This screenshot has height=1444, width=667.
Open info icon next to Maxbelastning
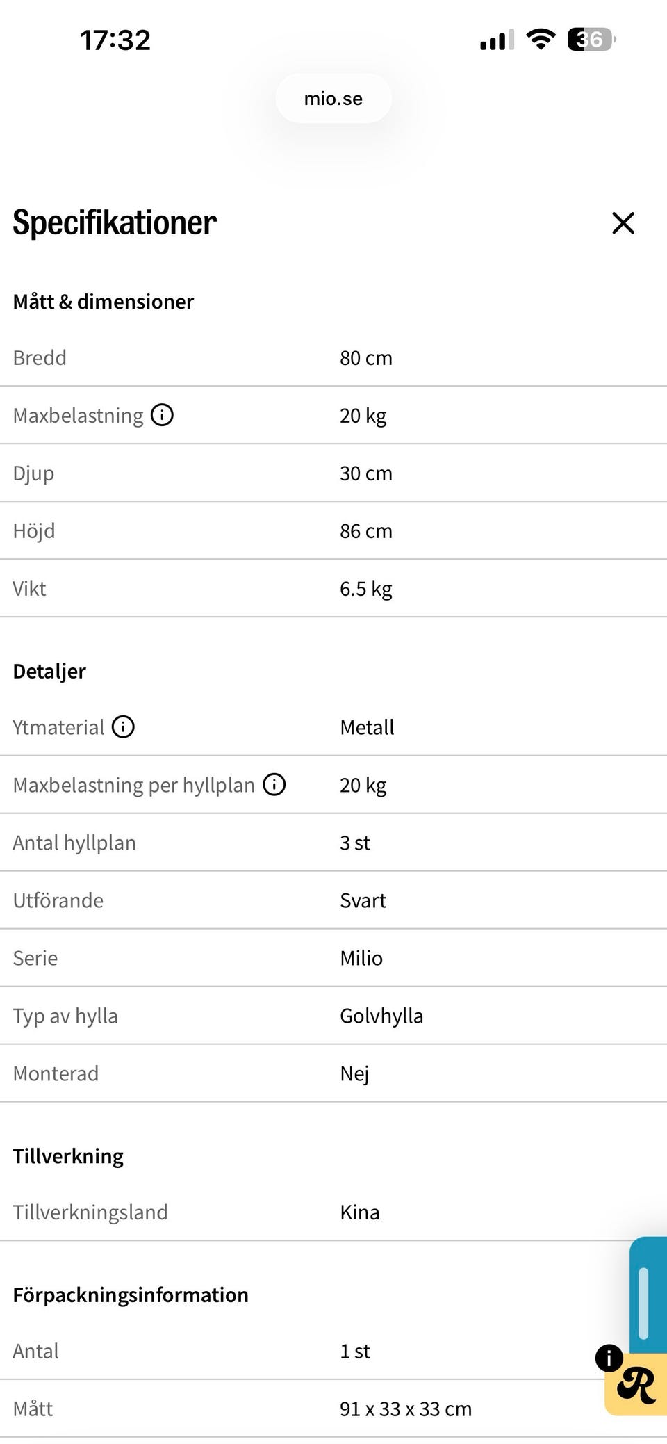[162, 415]
